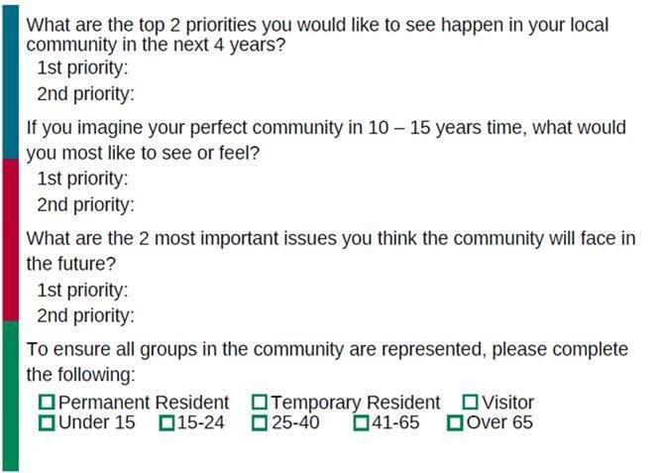Screen dimensions: 661x473
Task: Check the Permanent Resident checkbox
Action: 47,403
